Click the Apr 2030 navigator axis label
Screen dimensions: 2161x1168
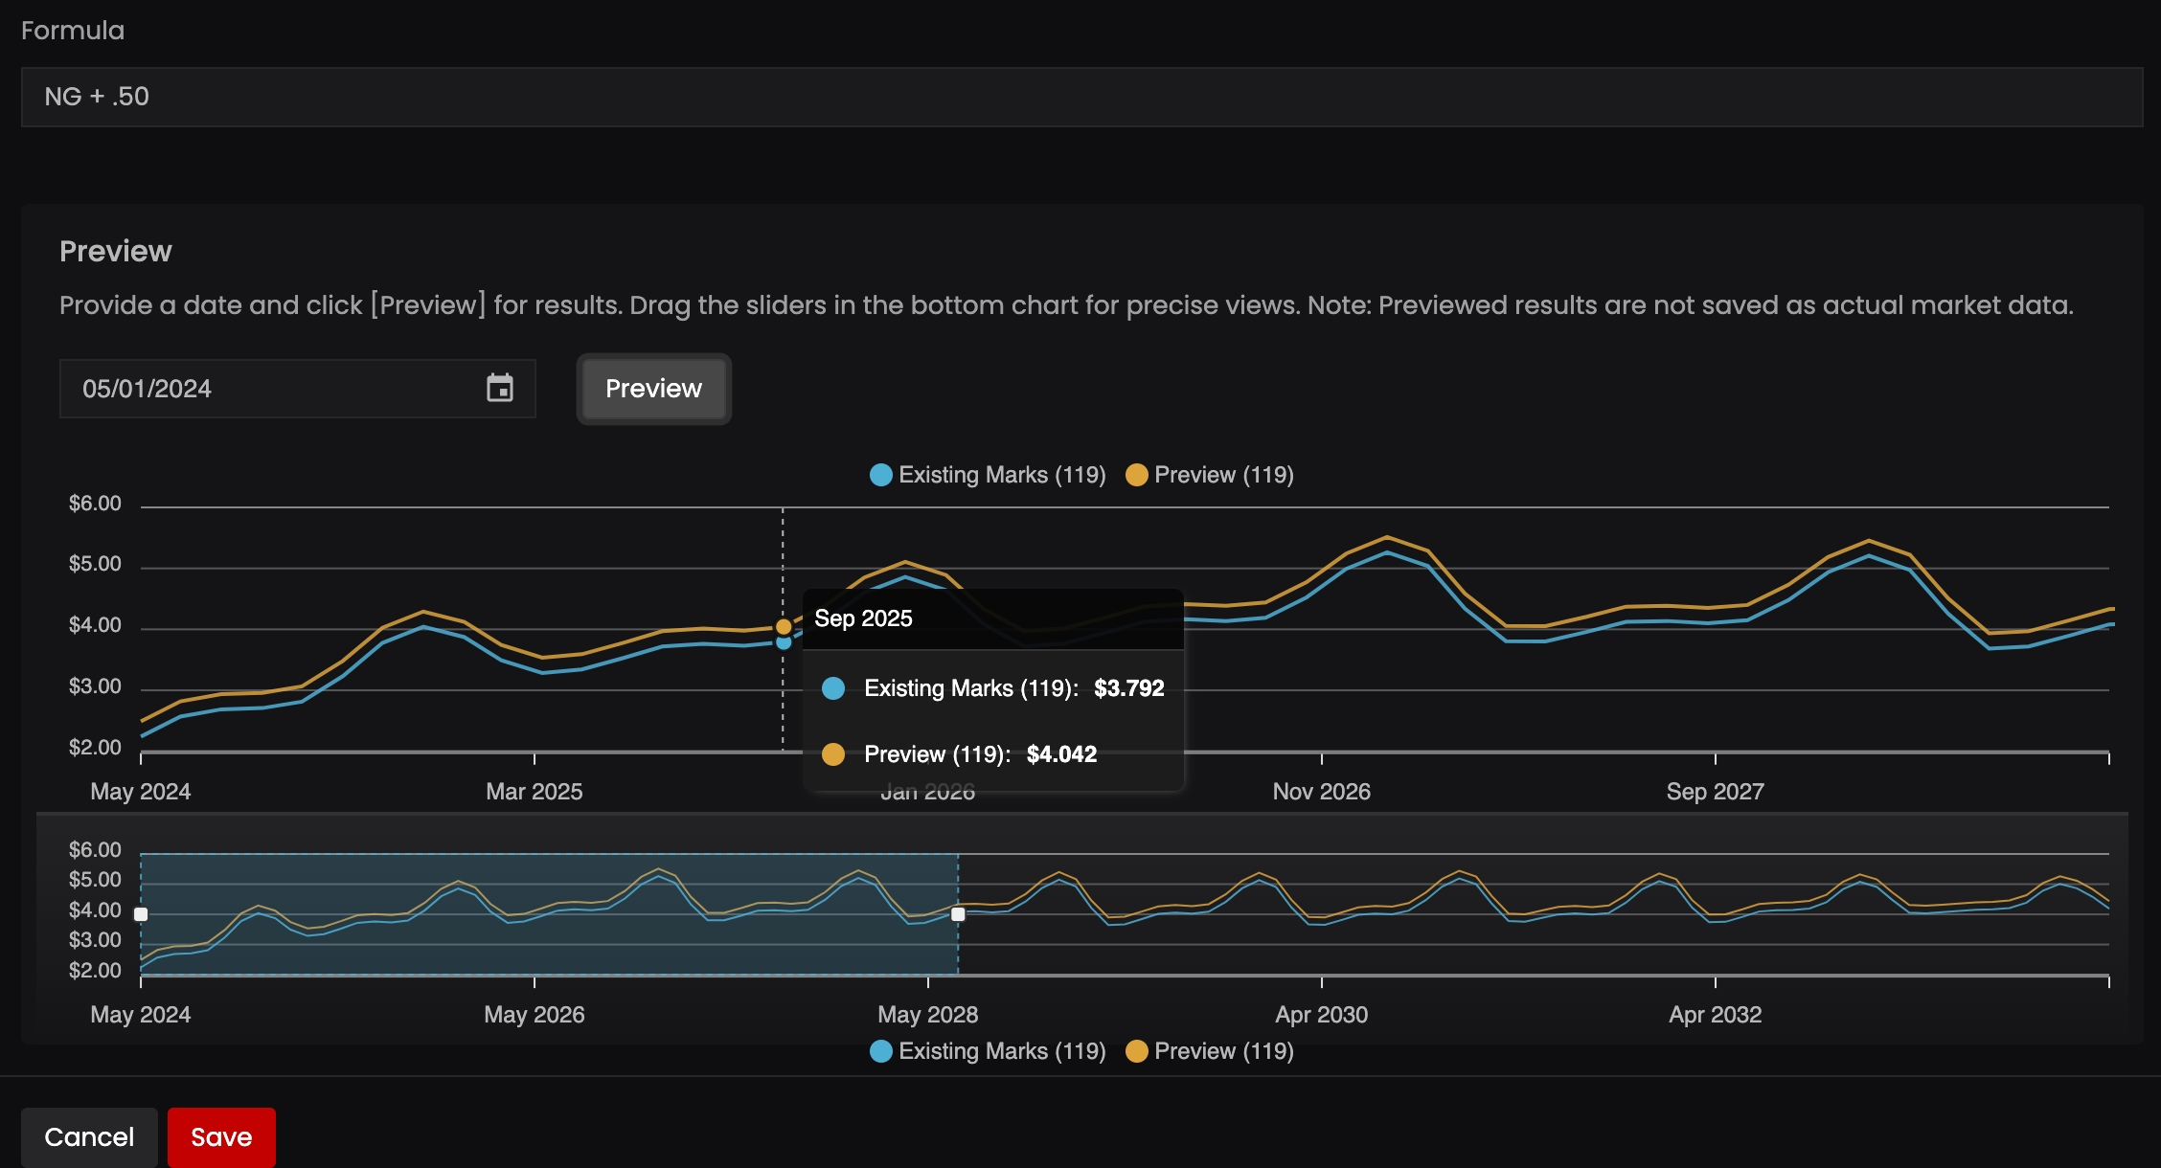(1321, 1015)
